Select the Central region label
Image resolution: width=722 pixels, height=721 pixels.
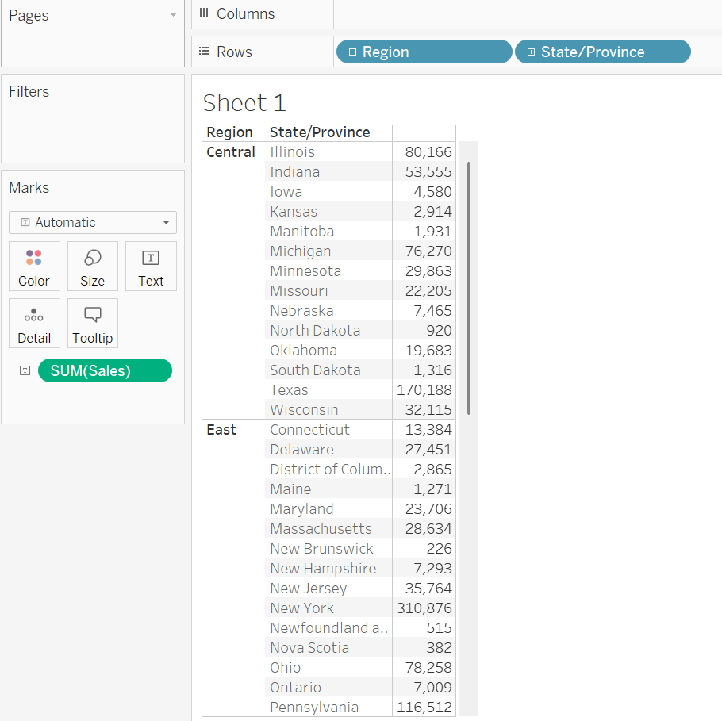click(231, 152)
